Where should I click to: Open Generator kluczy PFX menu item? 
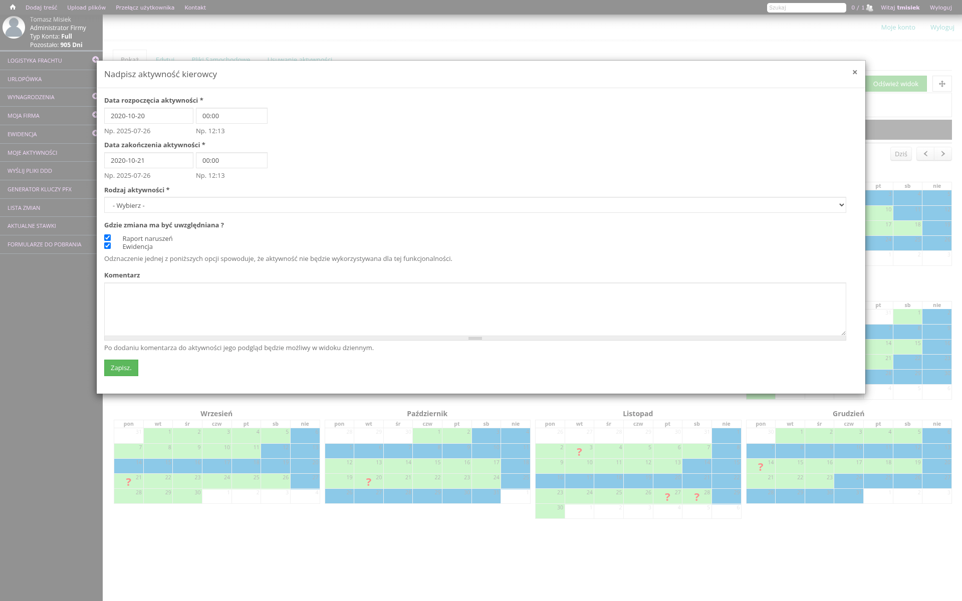[x=40, y=189]
